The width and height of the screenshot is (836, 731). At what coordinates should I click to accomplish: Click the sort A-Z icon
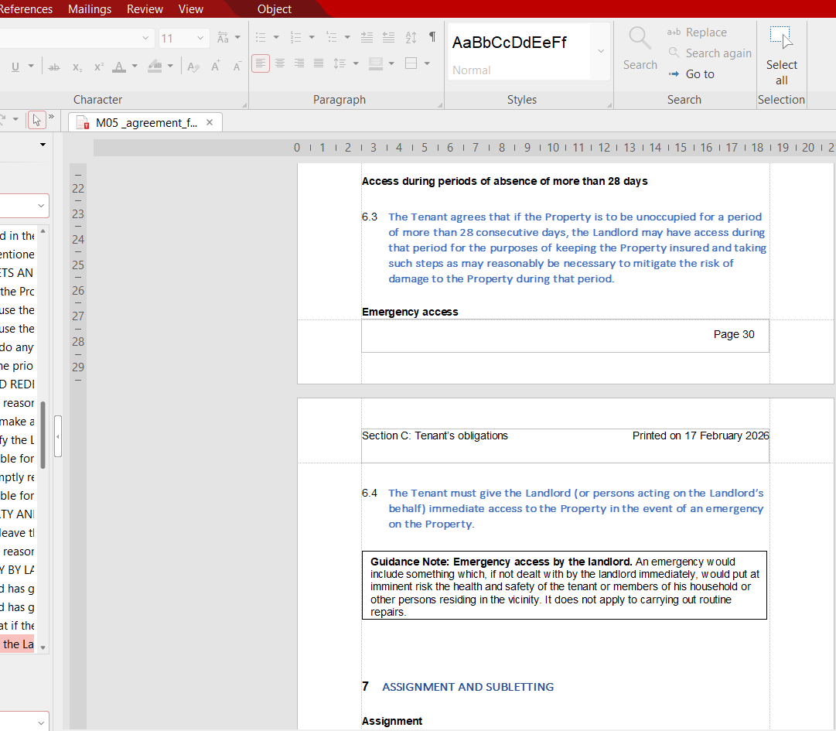click(411, 37)
